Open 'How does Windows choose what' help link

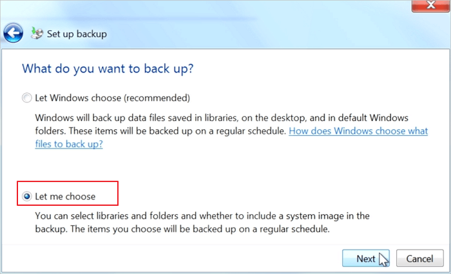click(358, 131)
